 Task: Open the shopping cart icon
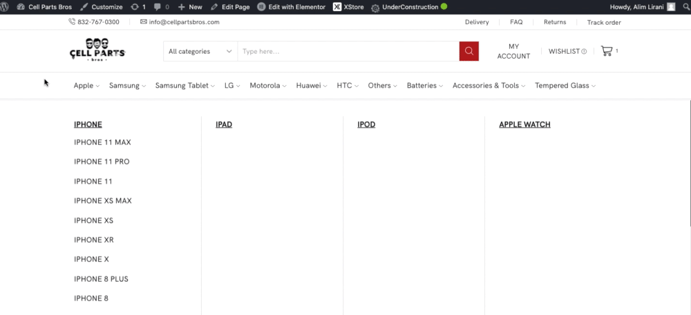(607, 51)
